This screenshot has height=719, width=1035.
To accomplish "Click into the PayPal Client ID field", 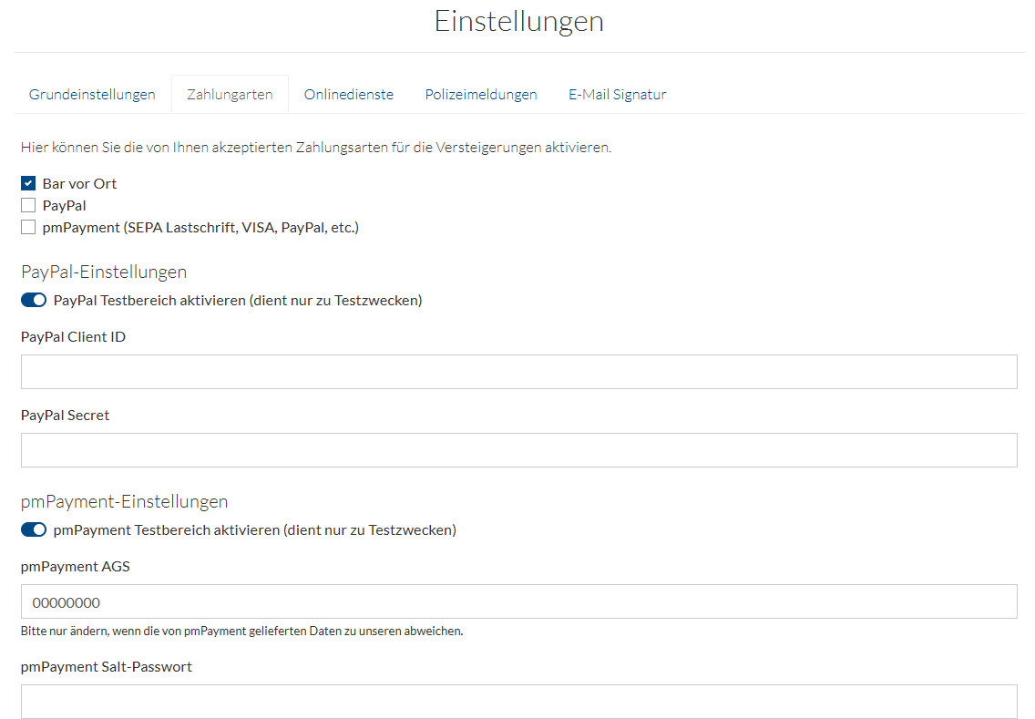I will click(x=518, y=372).
